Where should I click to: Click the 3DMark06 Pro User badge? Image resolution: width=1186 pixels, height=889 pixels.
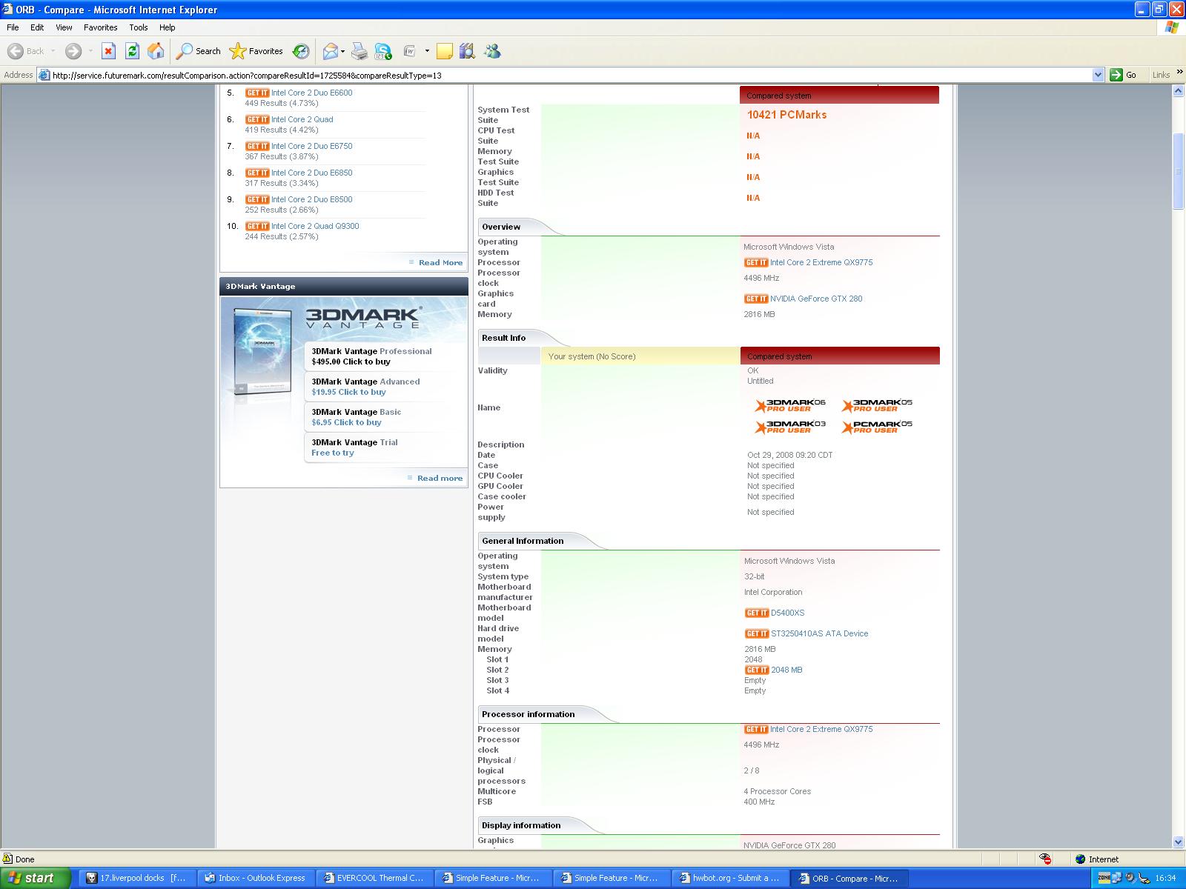click(790, 405)
